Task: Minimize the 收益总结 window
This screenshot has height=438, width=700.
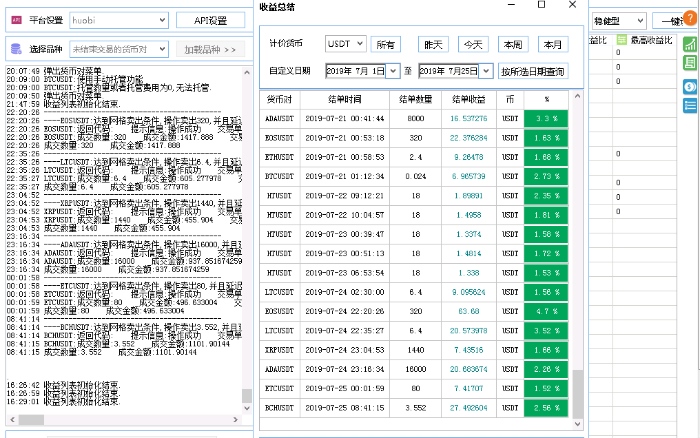Action: 512,4
